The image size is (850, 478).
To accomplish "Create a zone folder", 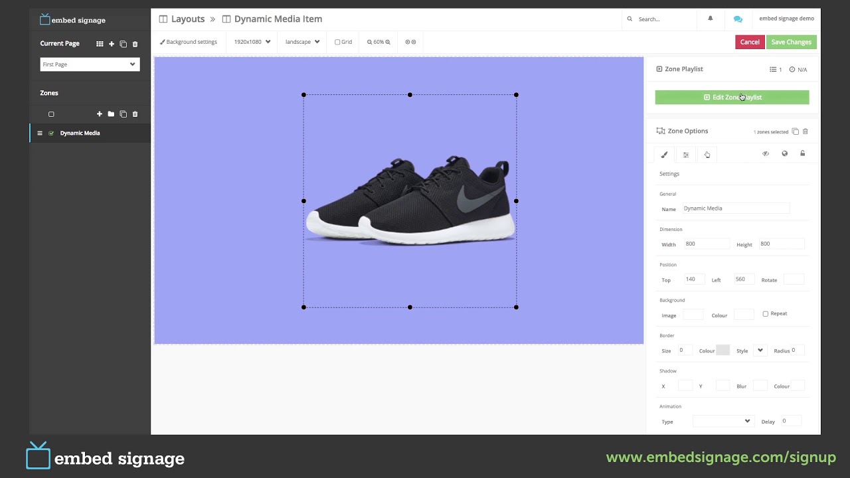I will [x=111, y=114].
